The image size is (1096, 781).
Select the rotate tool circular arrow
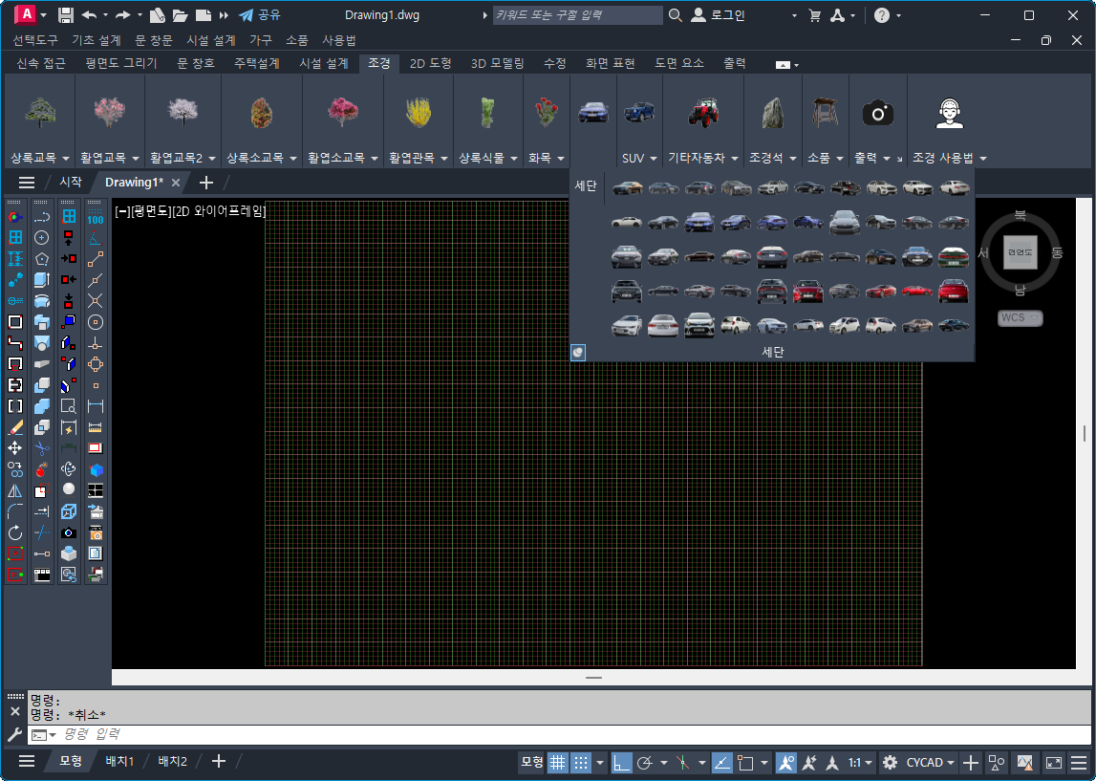point(15,532)
